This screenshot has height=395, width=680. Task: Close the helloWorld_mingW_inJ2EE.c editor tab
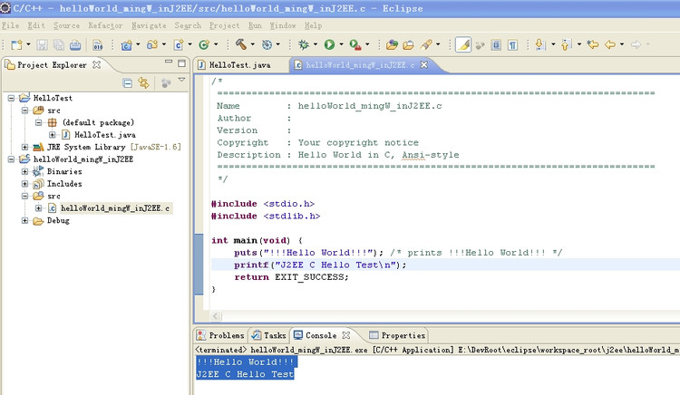(x=423, y=65)
